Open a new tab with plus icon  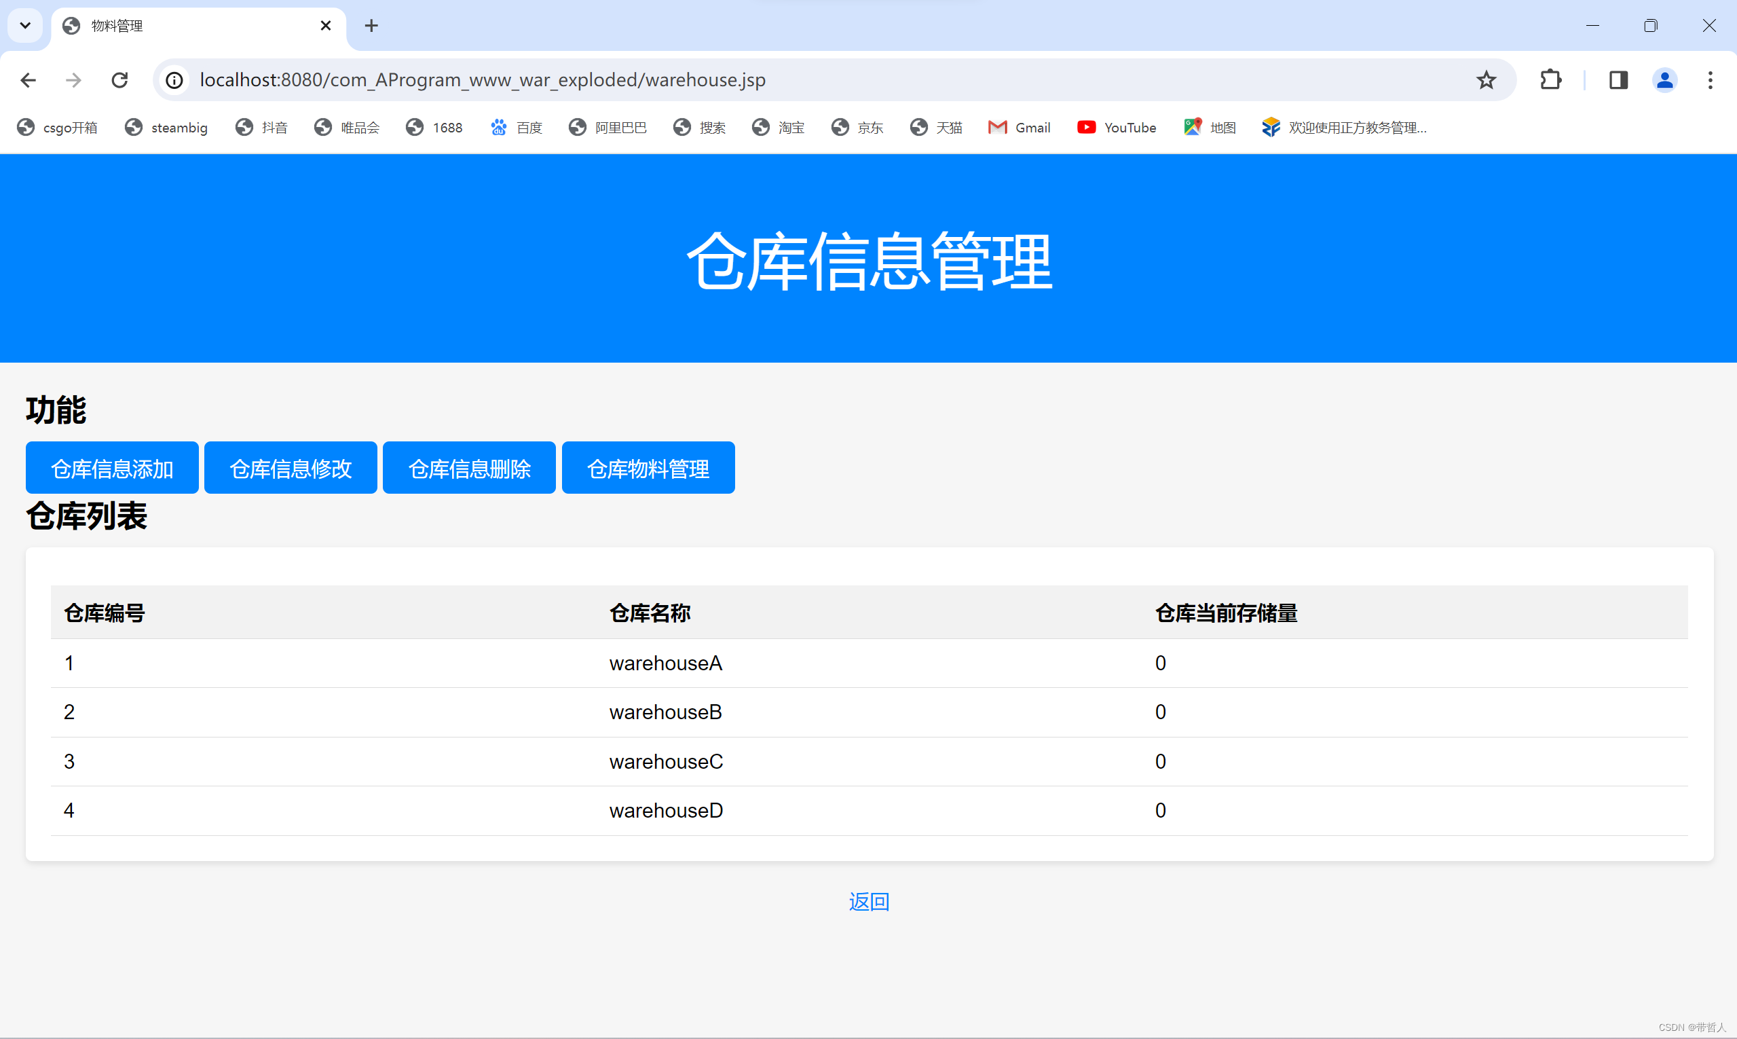point(371,26)
